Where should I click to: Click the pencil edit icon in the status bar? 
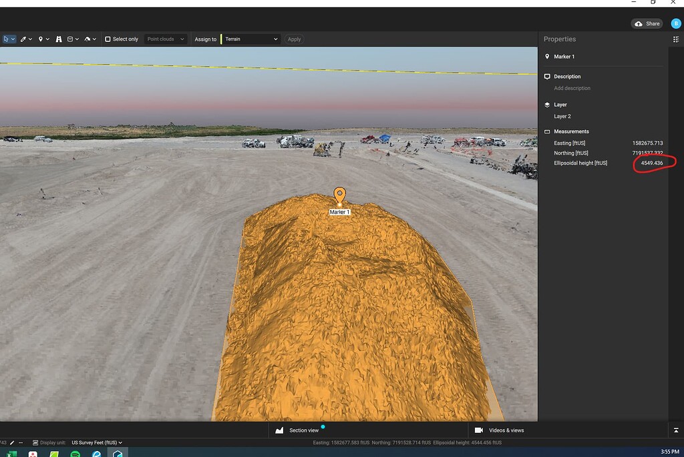click(12, 442)
